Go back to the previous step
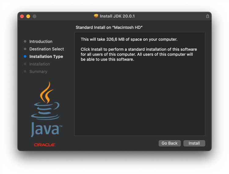The image size is (229, 174). click(x=169, y=143)
